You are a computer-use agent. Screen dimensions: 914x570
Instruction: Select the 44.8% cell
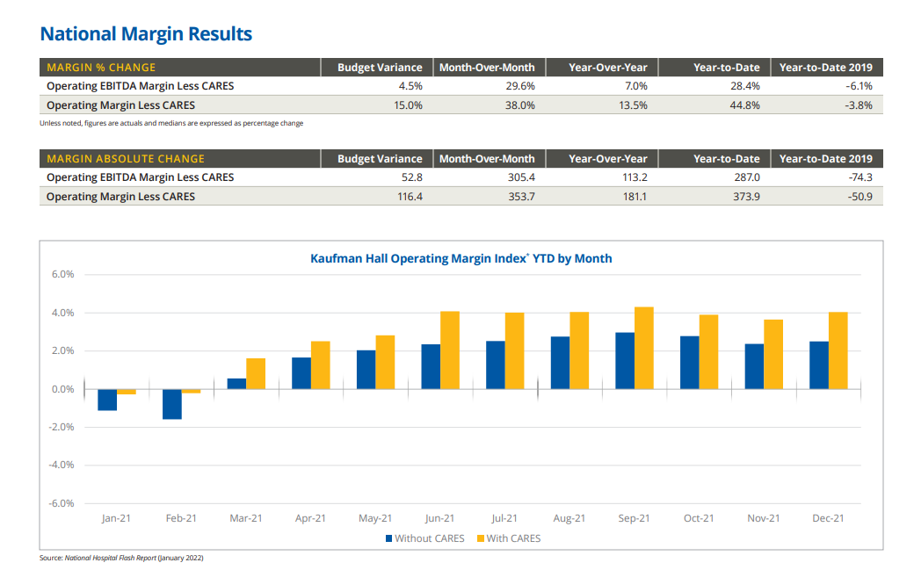coord(745,105)
